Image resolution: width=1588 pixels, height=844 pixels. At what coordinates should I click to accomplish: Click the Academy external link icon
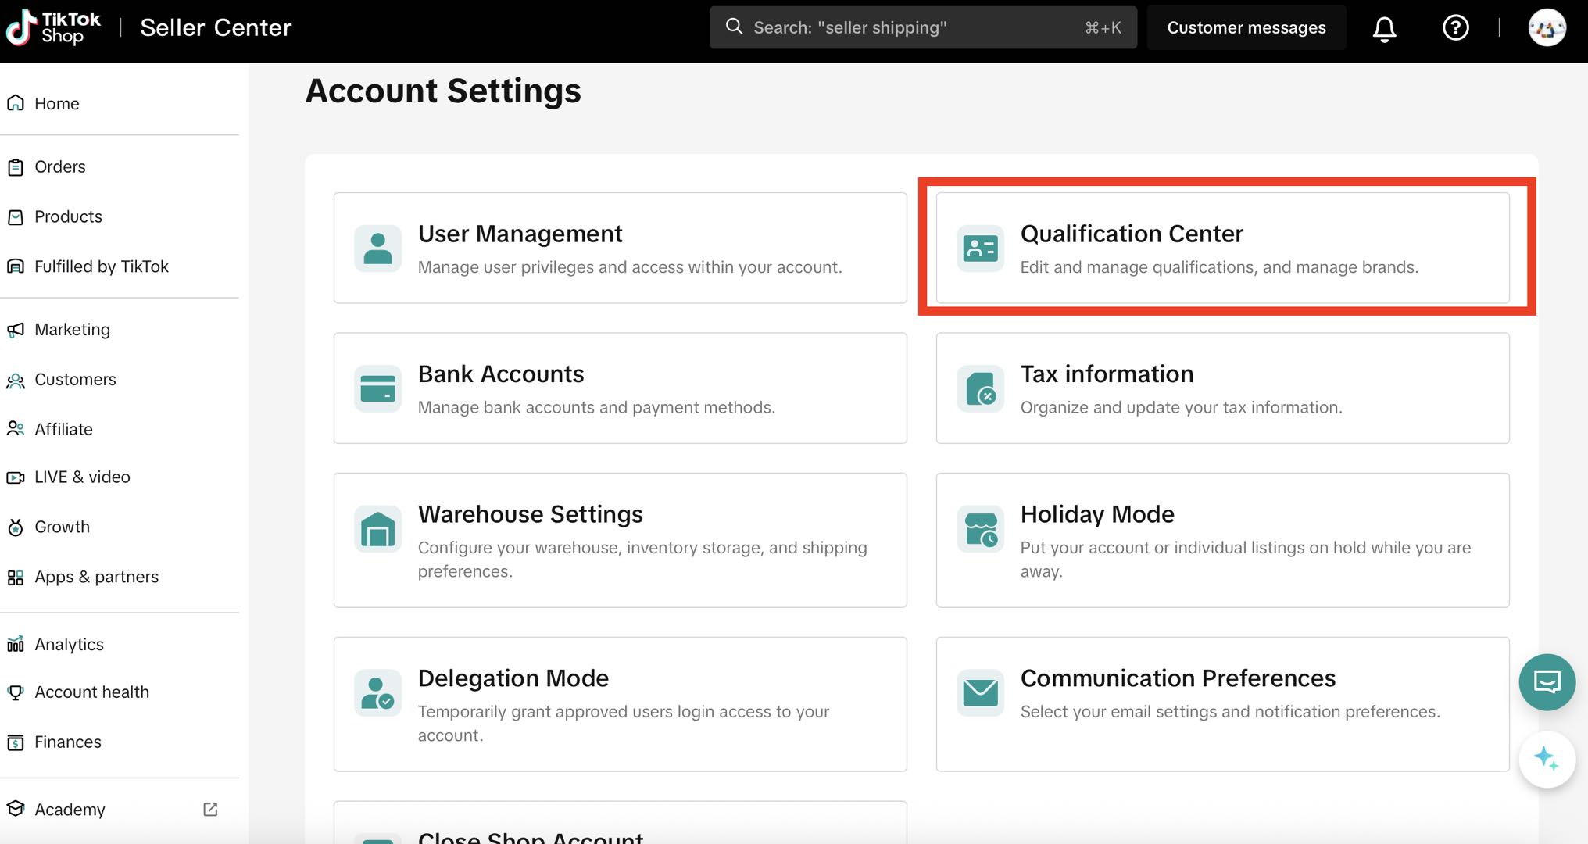pos(210,810)
